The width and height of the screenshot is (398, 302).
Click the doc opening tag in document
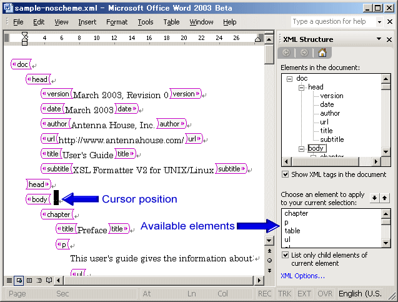pos(21,64)
